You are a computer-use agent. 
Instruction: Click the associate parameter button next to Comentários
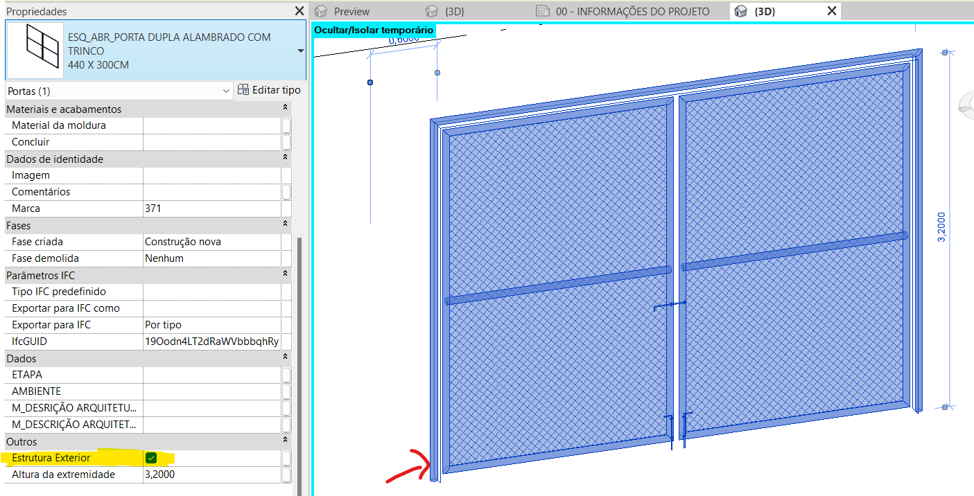286,191
